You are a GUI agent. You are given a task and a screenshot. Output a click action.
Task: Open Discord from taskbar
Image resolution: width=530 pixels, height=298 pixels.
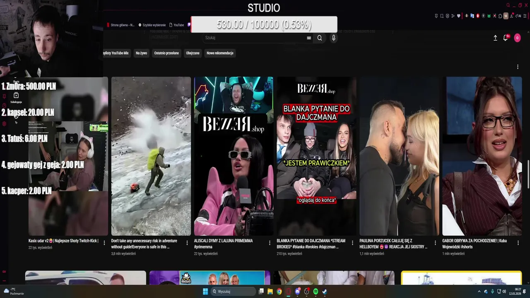297,291
